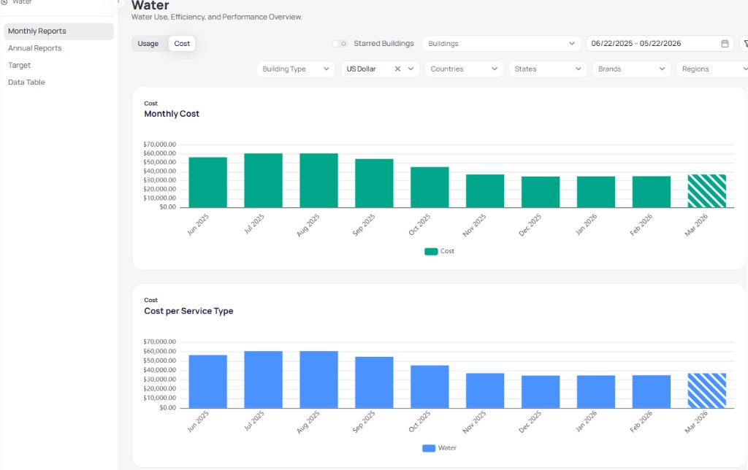Open the US Dollar currency dropdown arrow
This screenshot has height=470, width=748.
click(x=411, y=69)
